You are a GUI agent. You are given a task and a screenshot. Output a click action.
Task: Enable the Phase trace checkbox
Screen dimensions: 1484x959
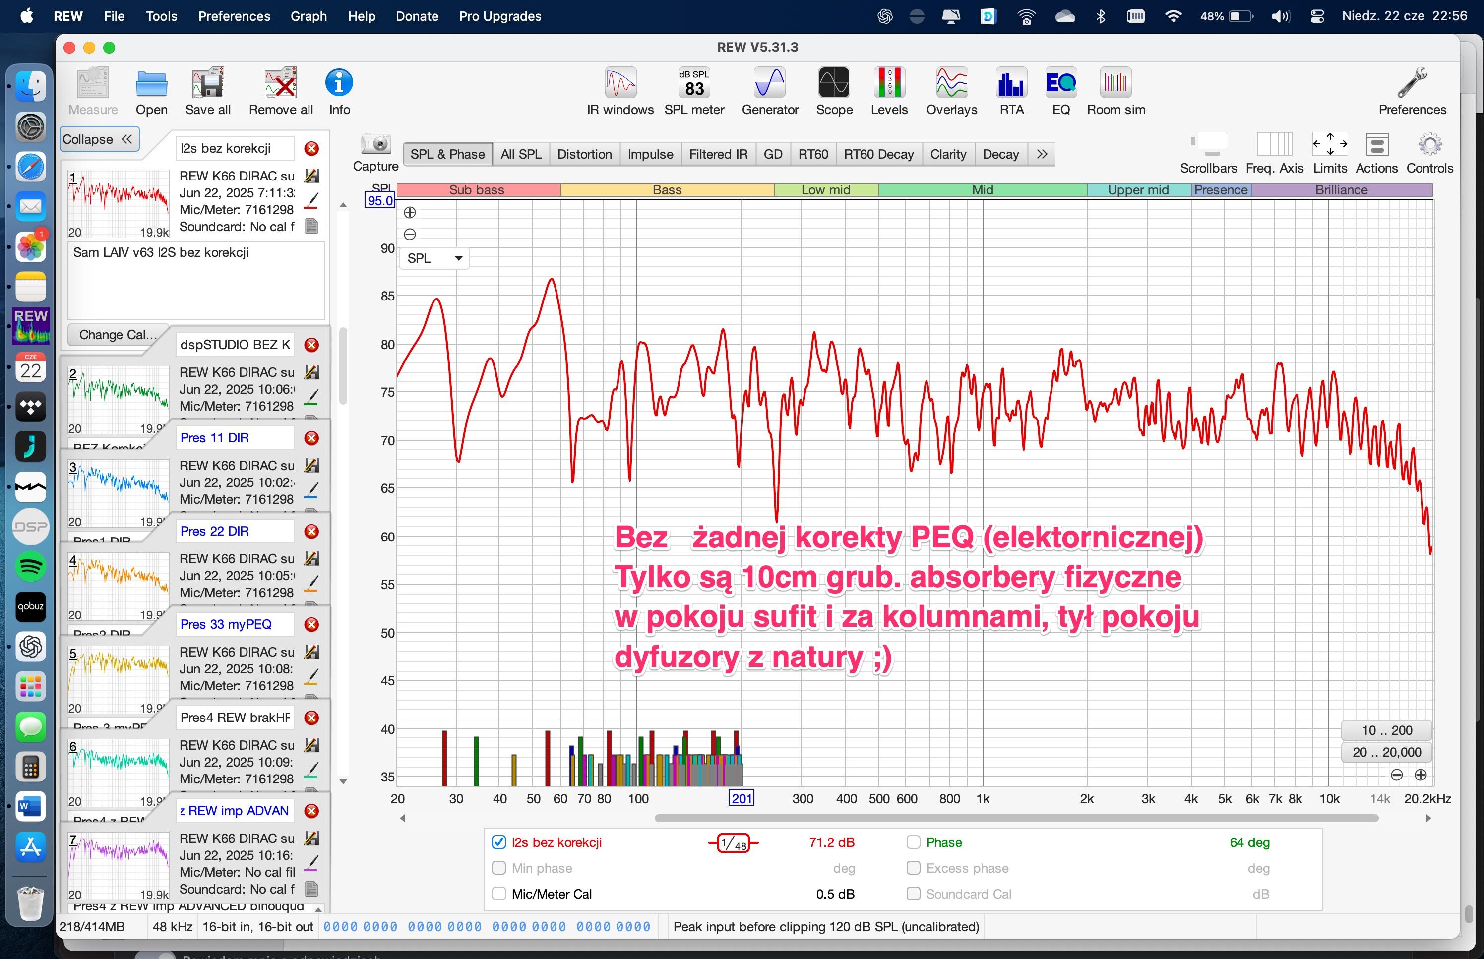[914, 842]
